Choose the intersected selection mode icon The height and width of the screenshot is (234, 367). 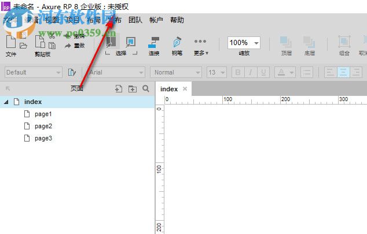click(111, 42)
